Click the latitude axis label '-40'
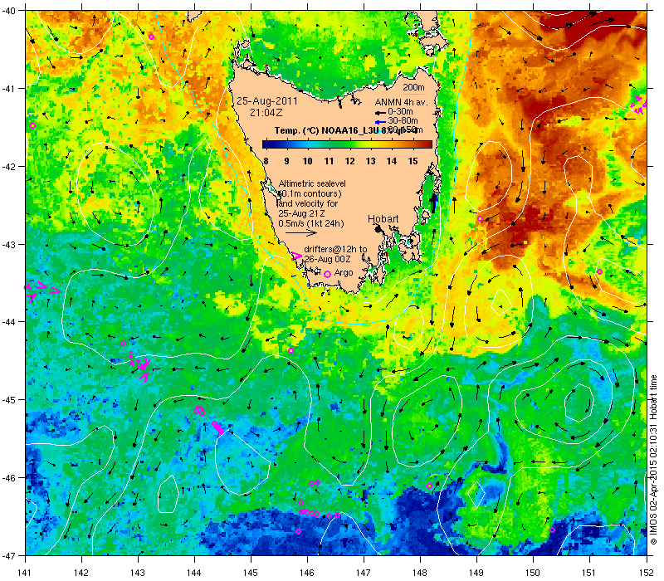The width and height of the screenshot is (664, 581). pos(8,11)
